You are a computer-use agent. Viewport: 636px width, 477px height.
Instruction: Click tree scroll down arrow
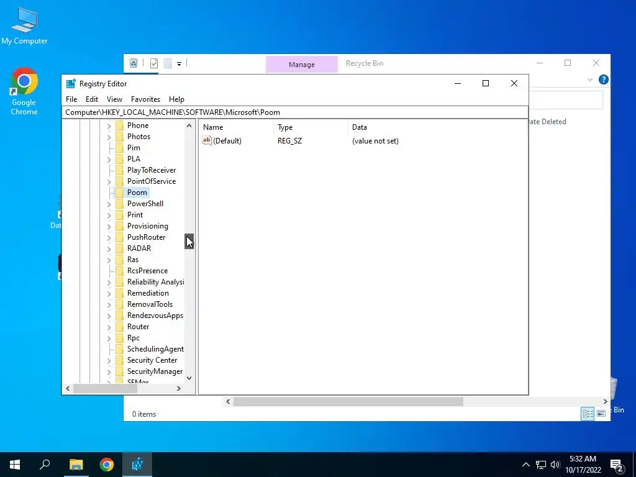pos(189,378)
